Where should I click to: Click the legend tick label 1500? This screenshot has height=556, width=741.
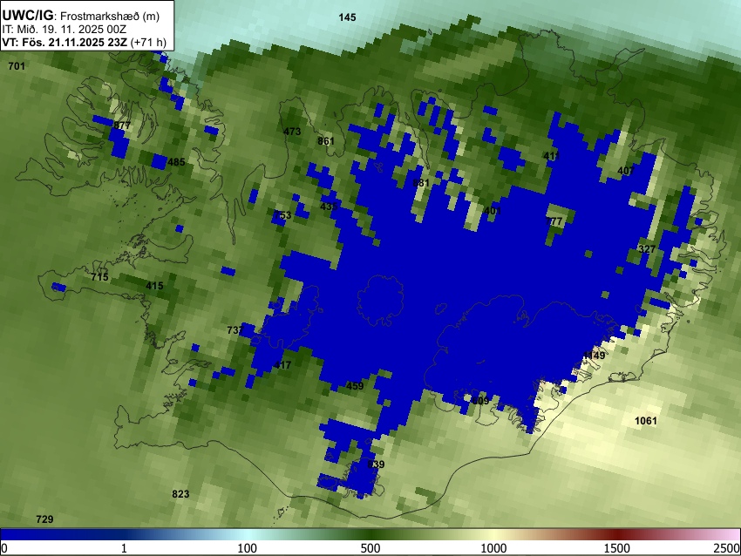click(617, 548)
